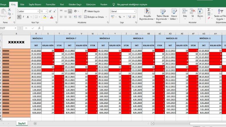Open Yardım tab
This screenshot has height=127, width=226.
[104, 5]
